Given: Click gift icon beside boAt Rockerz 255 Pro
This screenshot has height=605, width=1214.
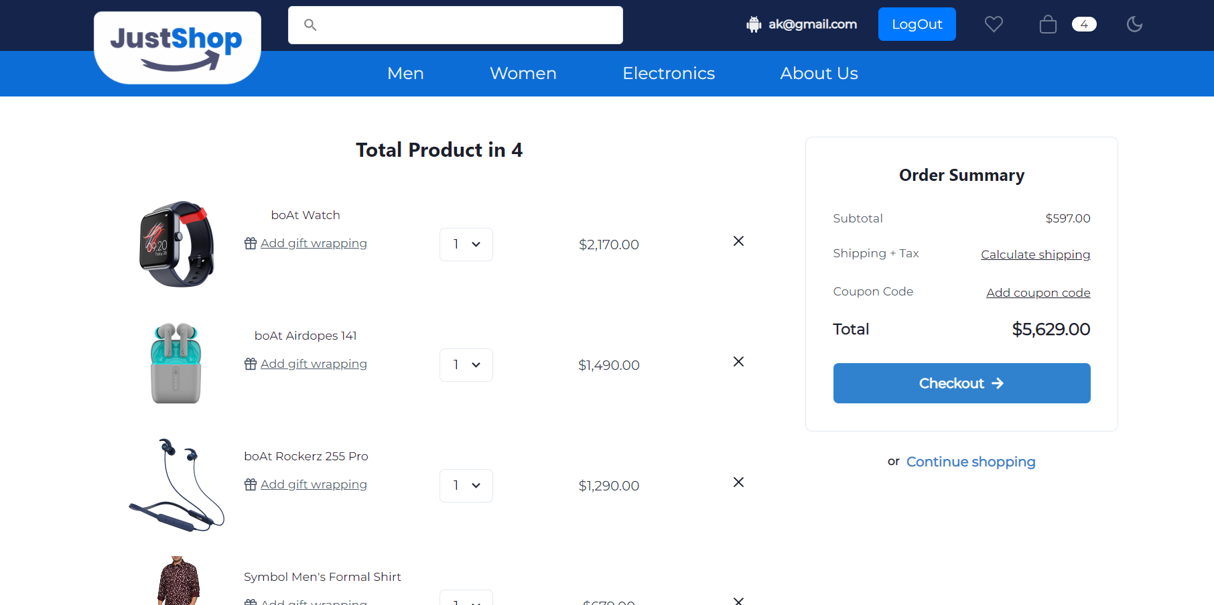Looking at the screenshot, I should [x=251, y=484].
